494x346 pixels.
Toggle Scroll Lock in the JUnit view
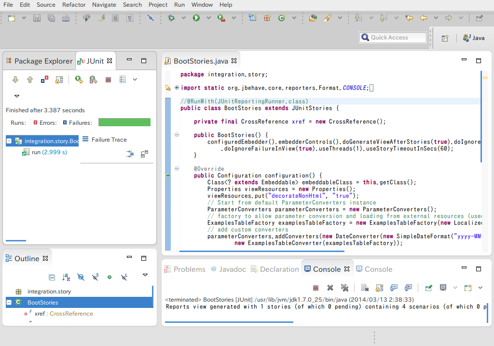coord(59,80)
